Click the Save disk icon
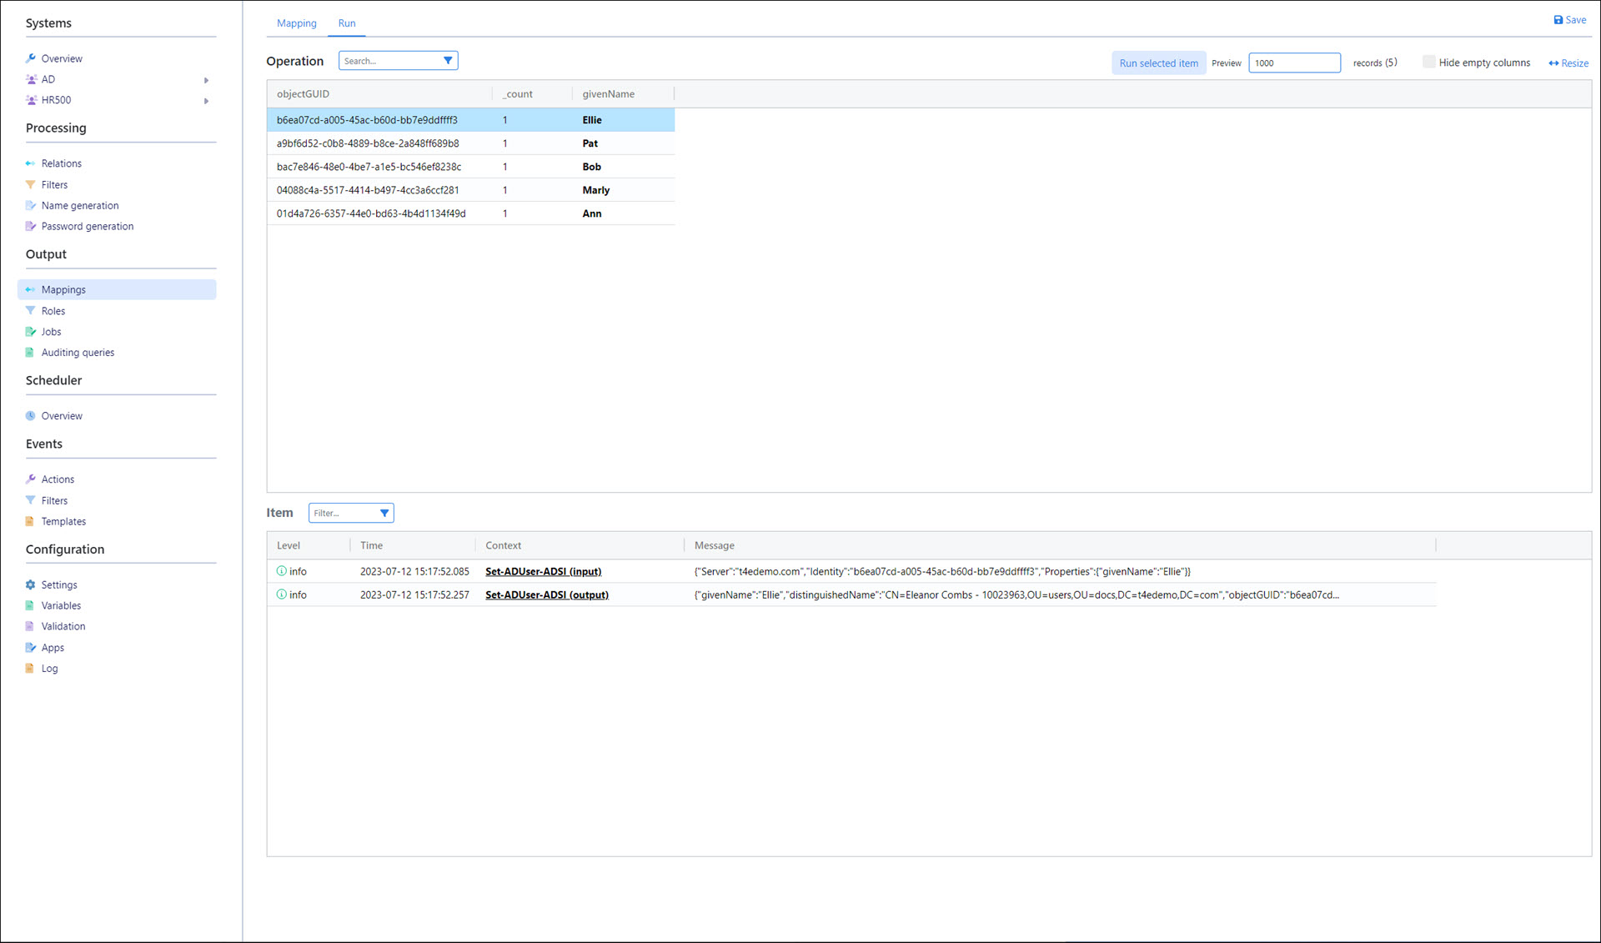This screenshot has height=943, width=1601. coord(1558,20)
